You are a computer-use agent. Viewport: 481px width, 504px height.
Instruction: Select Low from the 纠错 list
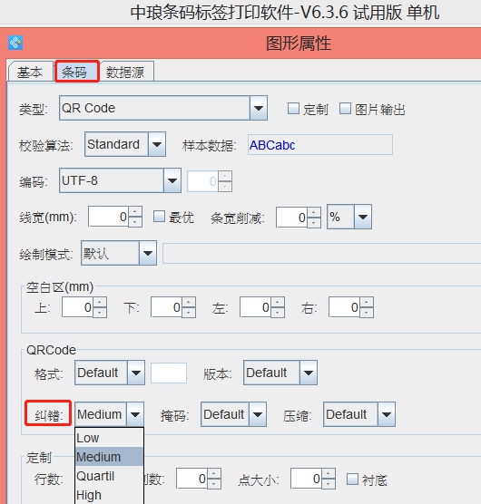pyautogui.click(x=109, y=438)
